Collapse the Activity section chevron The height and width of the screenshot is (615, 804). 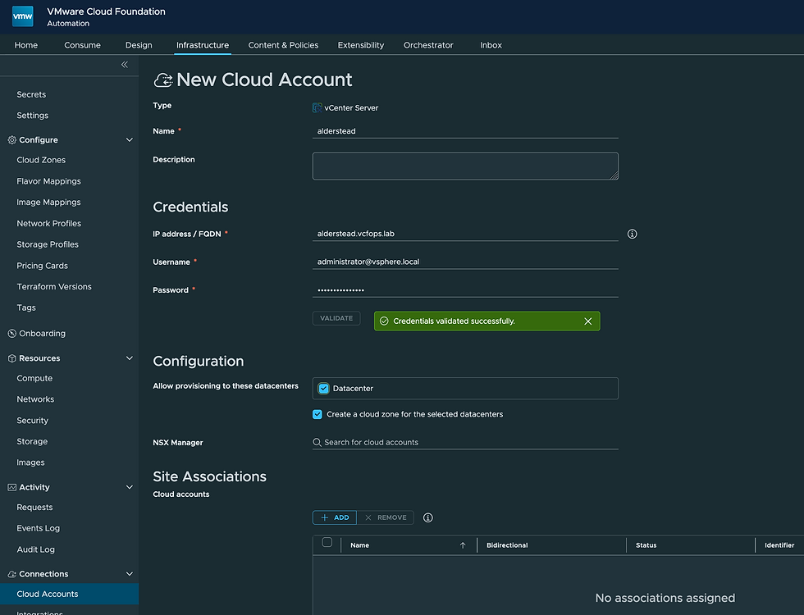(129, 487)
